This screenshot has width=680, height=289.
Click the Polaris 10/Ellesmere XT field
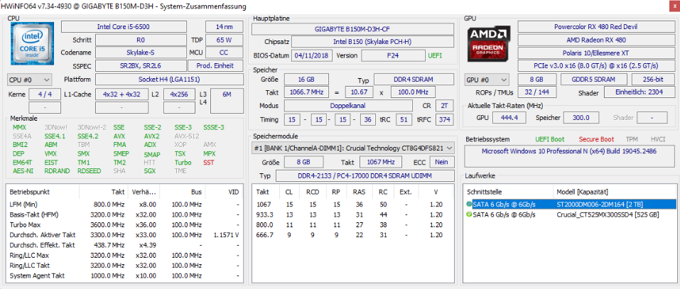coord(595,53)
